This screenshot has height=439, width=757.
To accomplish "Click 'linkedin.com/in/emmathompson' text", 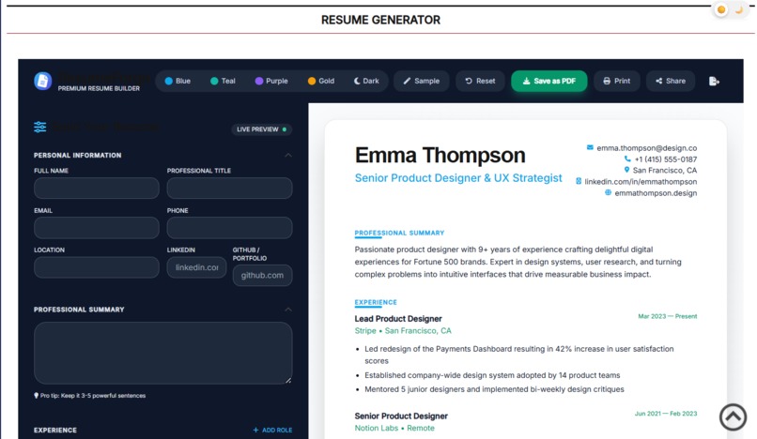I will (x=641, y=182).
